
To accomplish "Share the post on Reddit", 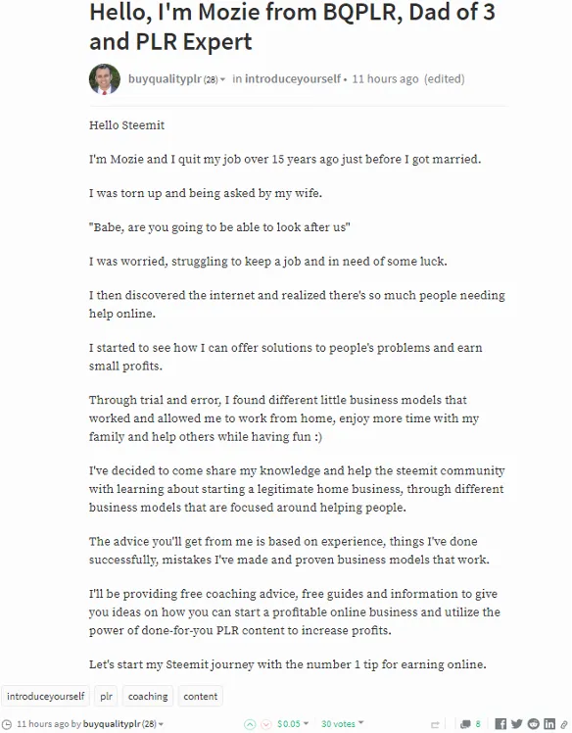I will pyautogui.click(x=534, y=724).
